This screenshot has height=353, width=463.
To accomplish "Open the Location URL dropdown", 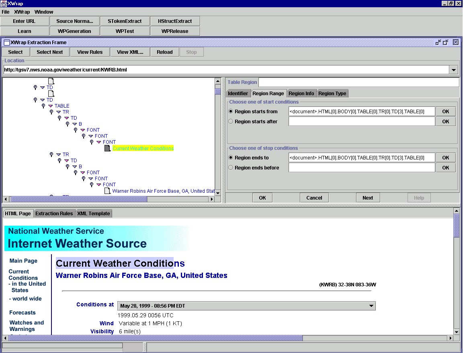I will 454,70.
